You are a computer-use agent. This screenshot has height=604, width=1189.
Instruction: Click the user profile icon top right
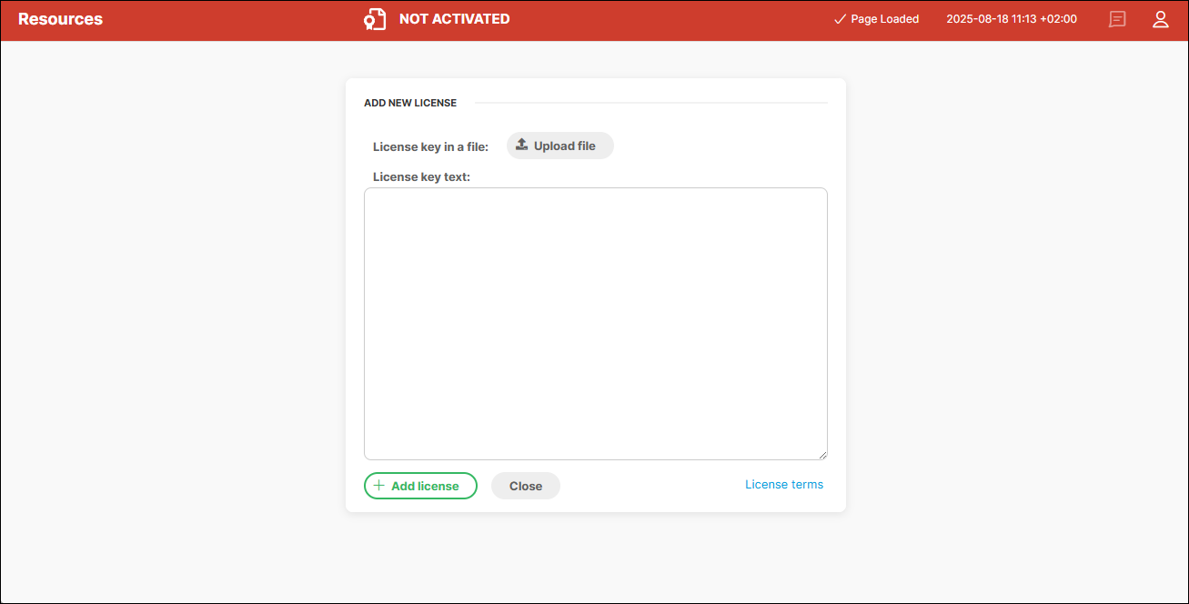click(x=1161, y=19)
